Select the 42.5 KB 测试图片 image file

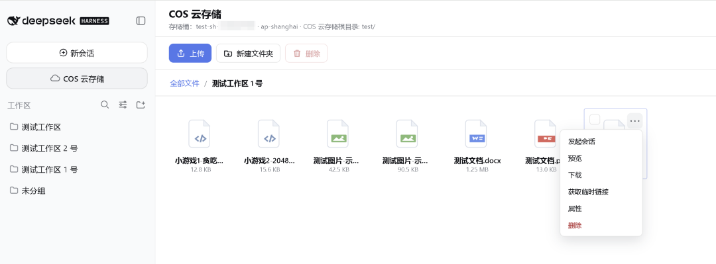tap(338, 134)
